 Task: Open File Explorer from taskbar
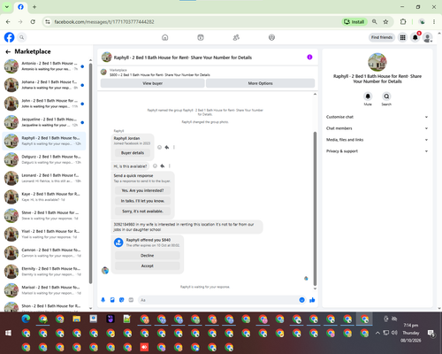click(x=77, y=319)
